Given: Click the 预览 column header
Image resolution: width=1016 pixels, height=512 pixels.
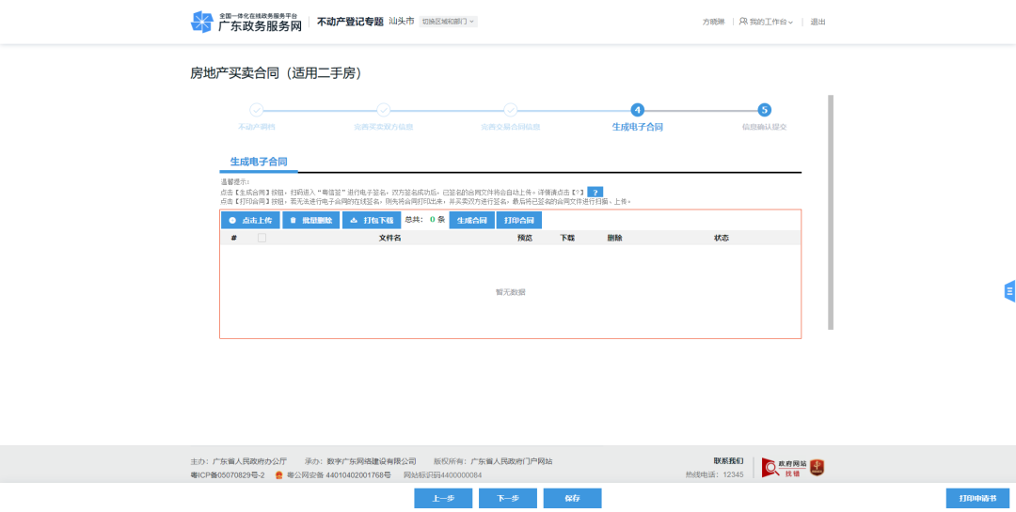Looking at the screenshot, I should pyautogui.click(x=524, y=238).
